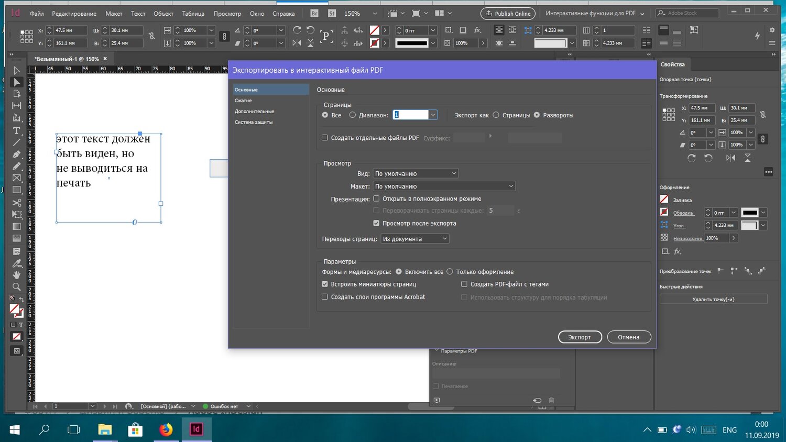786x442 pixels.
Task: Select the Pen tool
Action: coord(17,154)
